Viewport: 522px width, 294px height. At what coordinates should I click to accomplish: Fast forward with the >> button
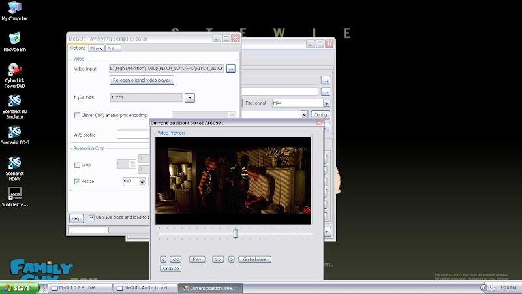218,259
